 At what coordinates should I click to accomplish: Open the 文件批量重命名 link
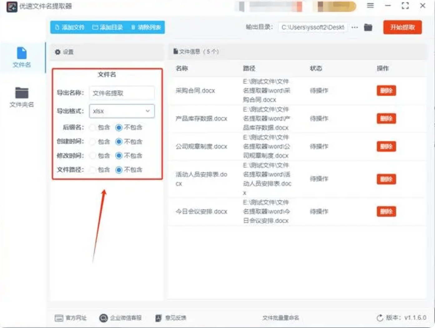[280, 318]
